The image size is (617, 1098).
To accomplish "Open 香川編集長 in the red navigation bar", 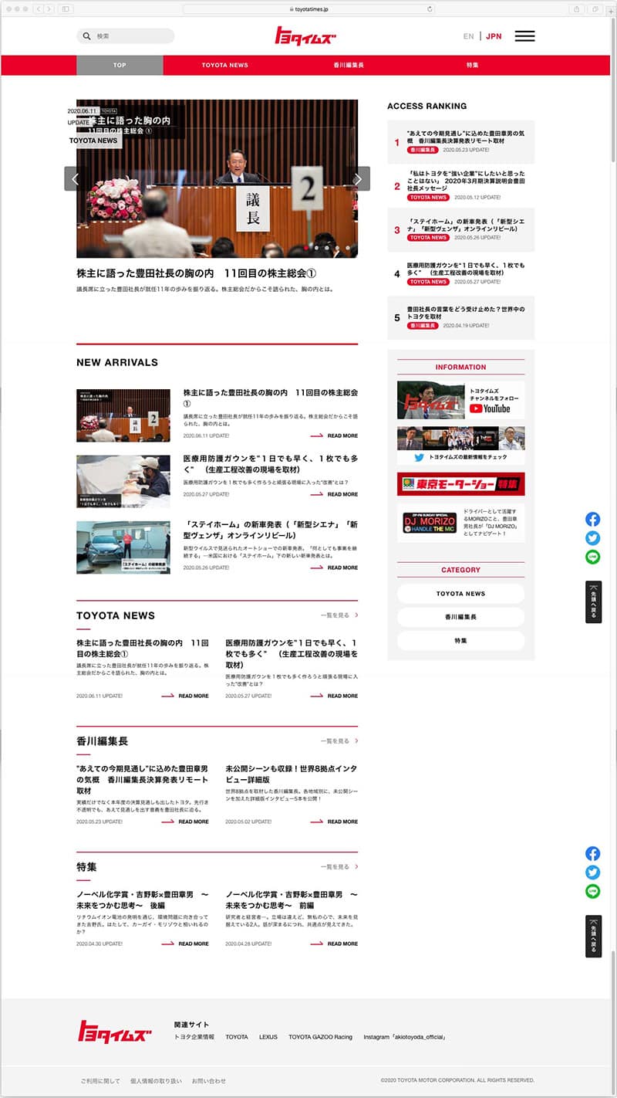I will [349, 65].
